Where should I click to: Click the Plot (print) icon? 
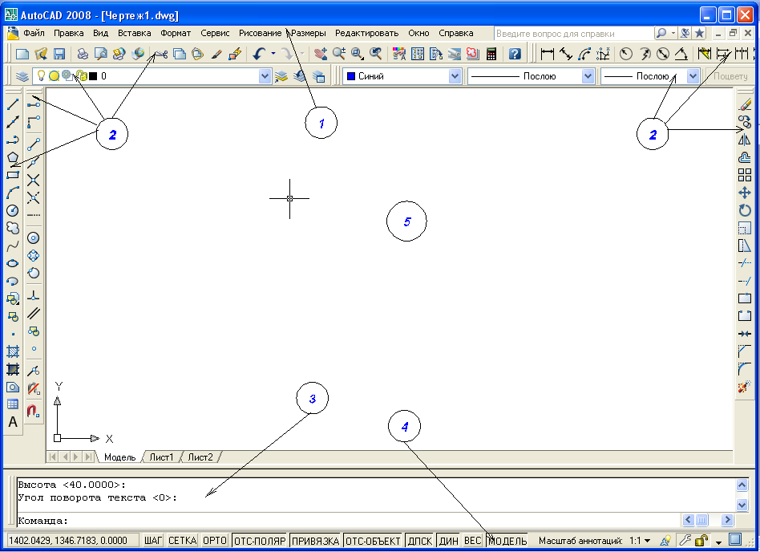tap(83, 54)
